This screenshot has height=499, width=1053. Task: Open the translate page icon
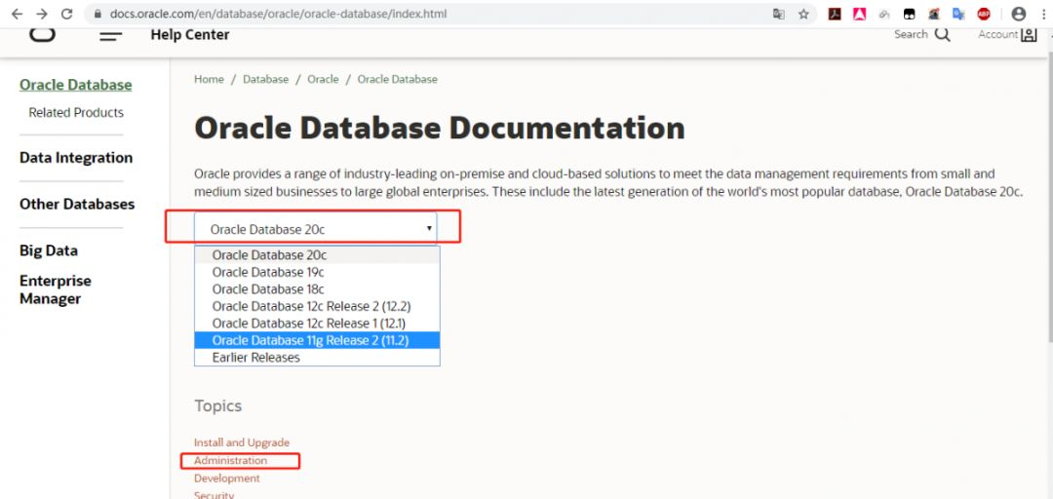(778, 14)
